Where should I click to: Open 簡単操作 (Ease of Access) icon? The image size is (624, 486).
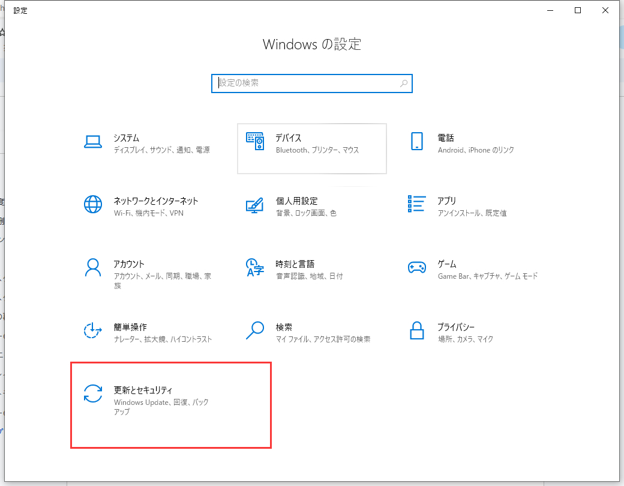[x=93, y=331]
